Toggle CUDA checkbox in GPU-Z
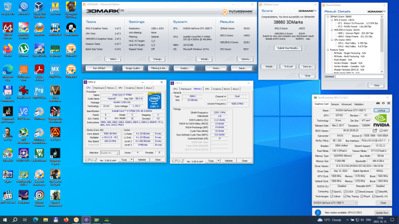Image resolution: width=399 pixels, height=224 pixels. coord(345,192)
